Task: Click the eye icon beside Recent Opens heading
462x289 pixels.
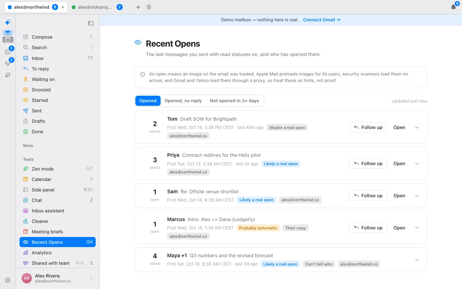Action: click(138, 42)
